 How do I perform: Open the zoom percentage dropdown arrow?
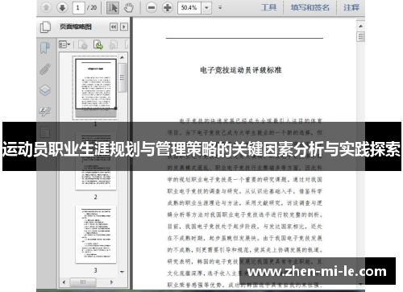tap(206, 7)
